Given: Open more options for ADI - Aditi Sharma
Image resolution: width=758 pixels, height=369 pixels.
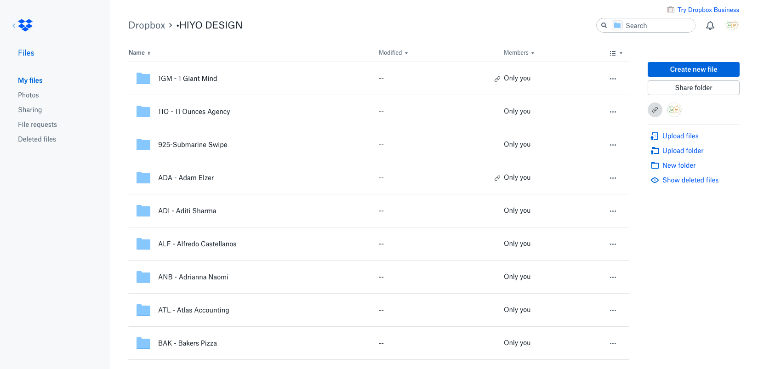Looking at the screenshot, I should pyautogui.click(x=613, y=211).
